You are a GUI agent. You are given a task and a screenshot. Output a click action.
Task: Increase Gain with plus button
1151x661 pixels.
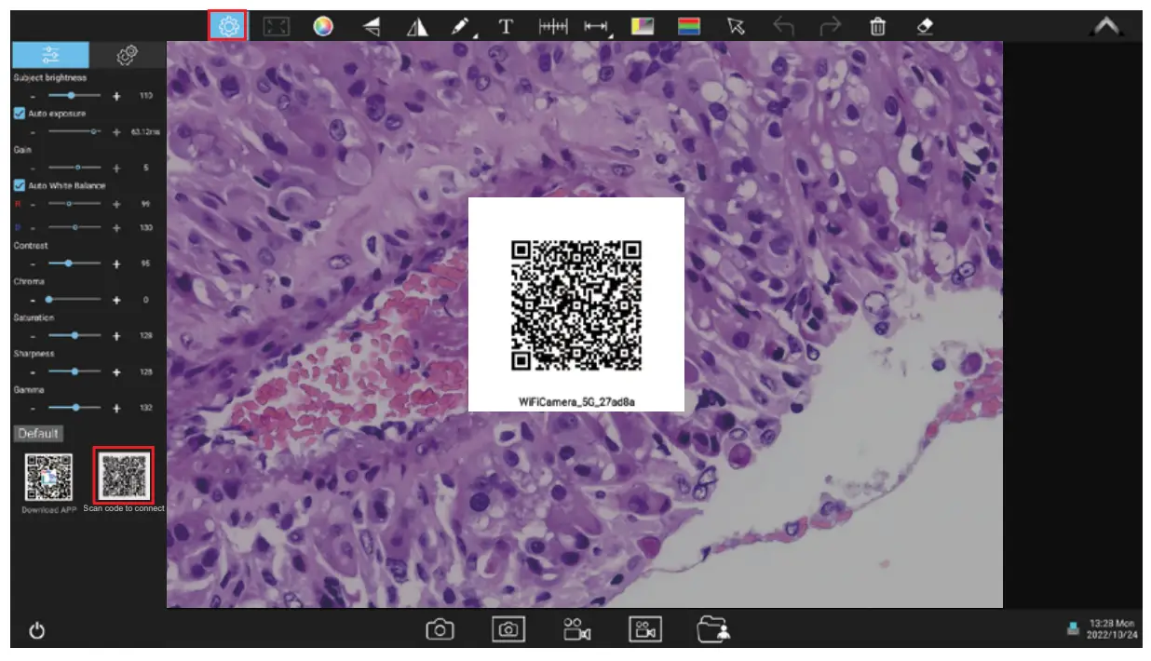coord(117,169)
